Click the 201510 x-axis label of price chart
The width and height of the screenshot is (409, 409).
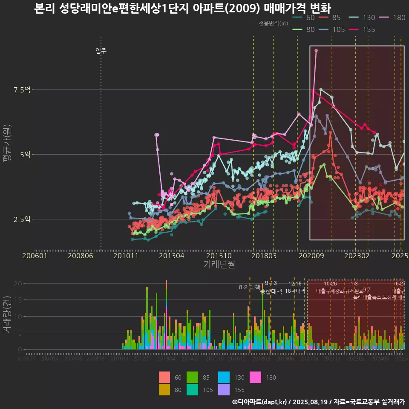(x=219, y=256)
